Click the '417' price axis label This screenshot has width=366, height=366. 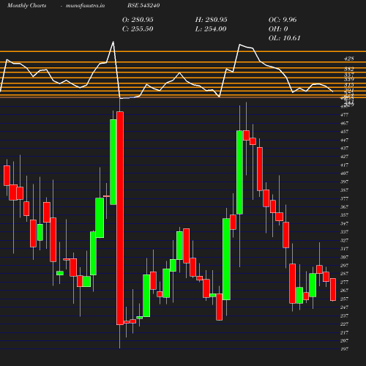click(344, 165)
